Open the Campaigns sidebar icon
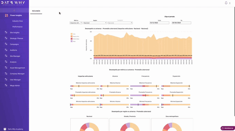Image resolution: width=235 pixels, height=131 pixels. tap(6, 44)
